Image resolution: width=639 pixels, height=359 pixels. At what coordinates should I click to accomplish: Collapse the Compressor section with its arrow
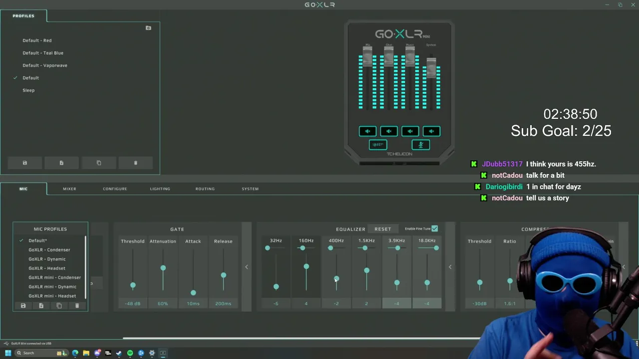(x=624, y=267)
